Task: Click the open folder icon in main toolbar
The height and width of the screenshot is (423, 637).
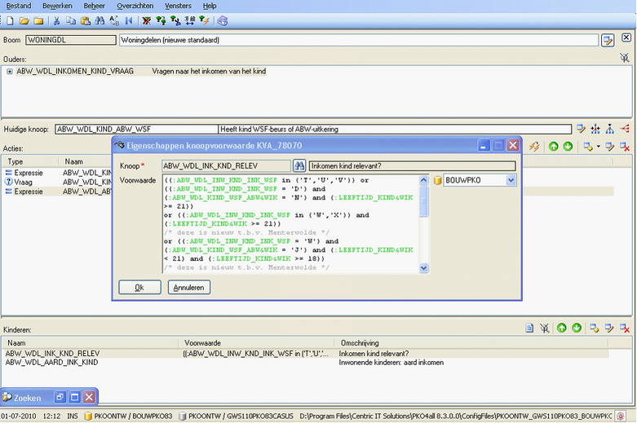Action: pos(24,20)
